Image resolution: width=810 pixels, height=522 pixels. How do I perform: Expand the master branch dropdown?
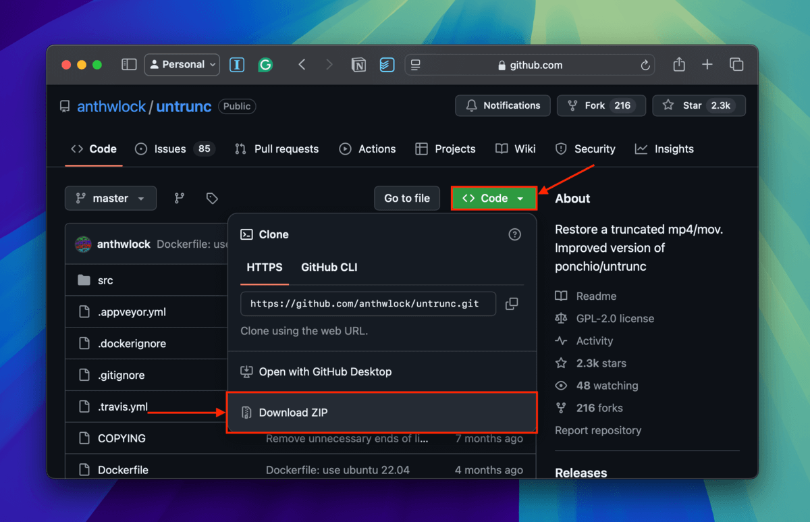point(111,198)
